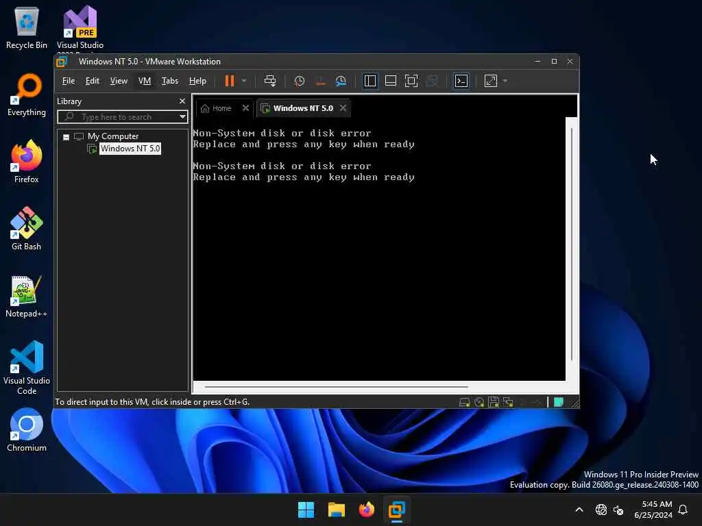The image size is (702, 526).
Task: Open the Edit menu
Action: tap(93, 81)
